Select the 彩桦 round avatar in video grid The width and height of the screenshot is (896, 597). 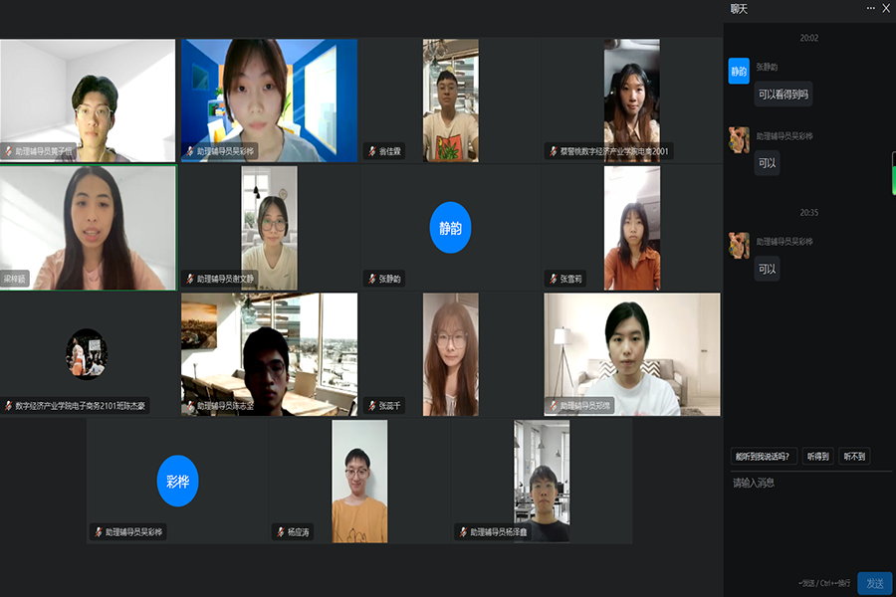click(x=178, y=482)
